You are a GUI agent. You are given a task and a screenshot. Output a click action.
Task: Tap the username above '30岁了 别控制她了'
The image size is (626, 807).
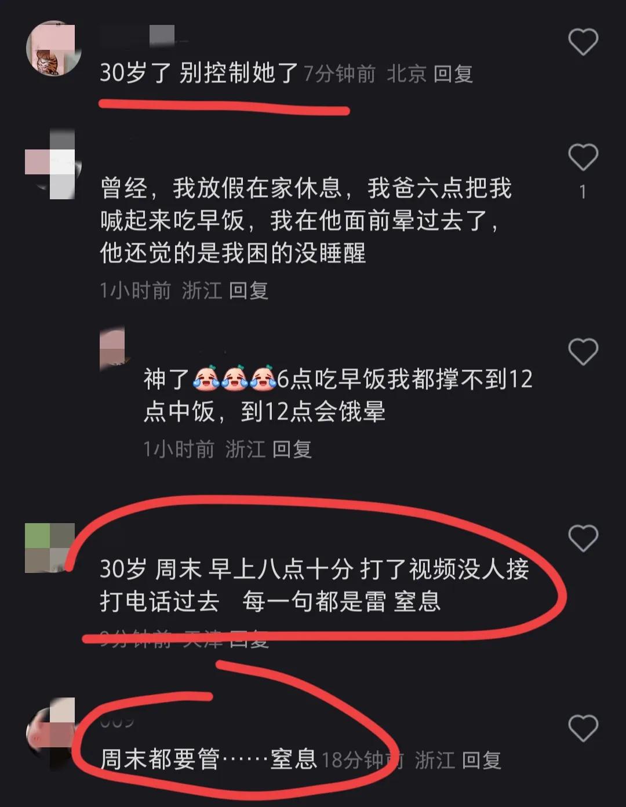pyautogui.click(x=138, y=35)
